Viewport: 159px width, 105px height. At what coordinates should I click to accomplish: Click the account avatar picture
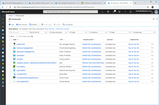pos(156,12)
